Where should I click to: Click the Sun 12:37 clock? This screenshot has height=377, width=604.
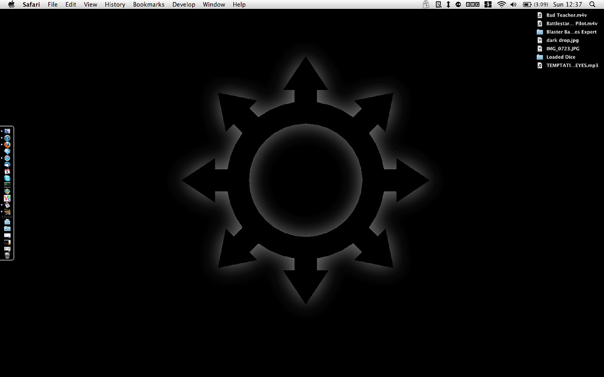pos(567,5)
